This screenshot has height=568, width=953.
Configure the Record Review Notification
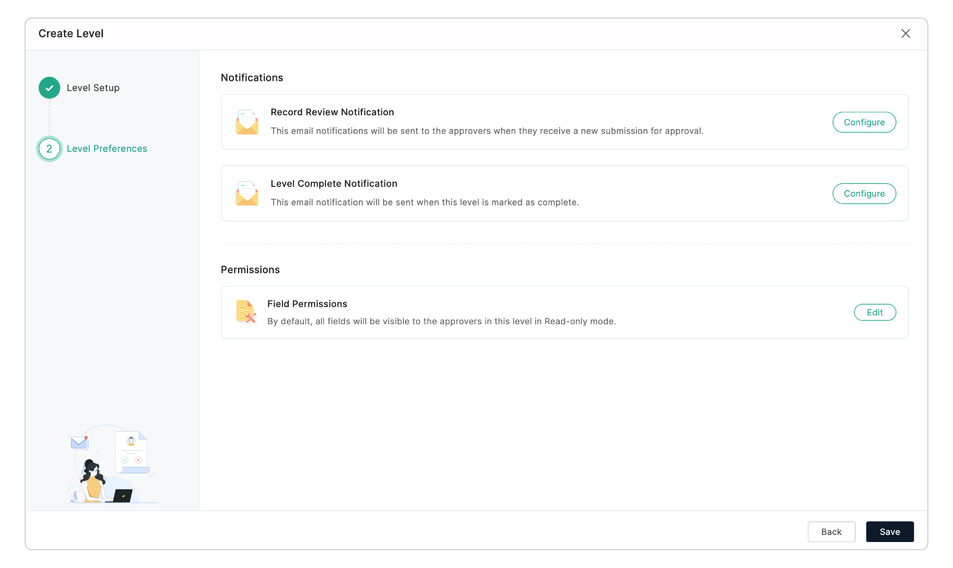864,122
